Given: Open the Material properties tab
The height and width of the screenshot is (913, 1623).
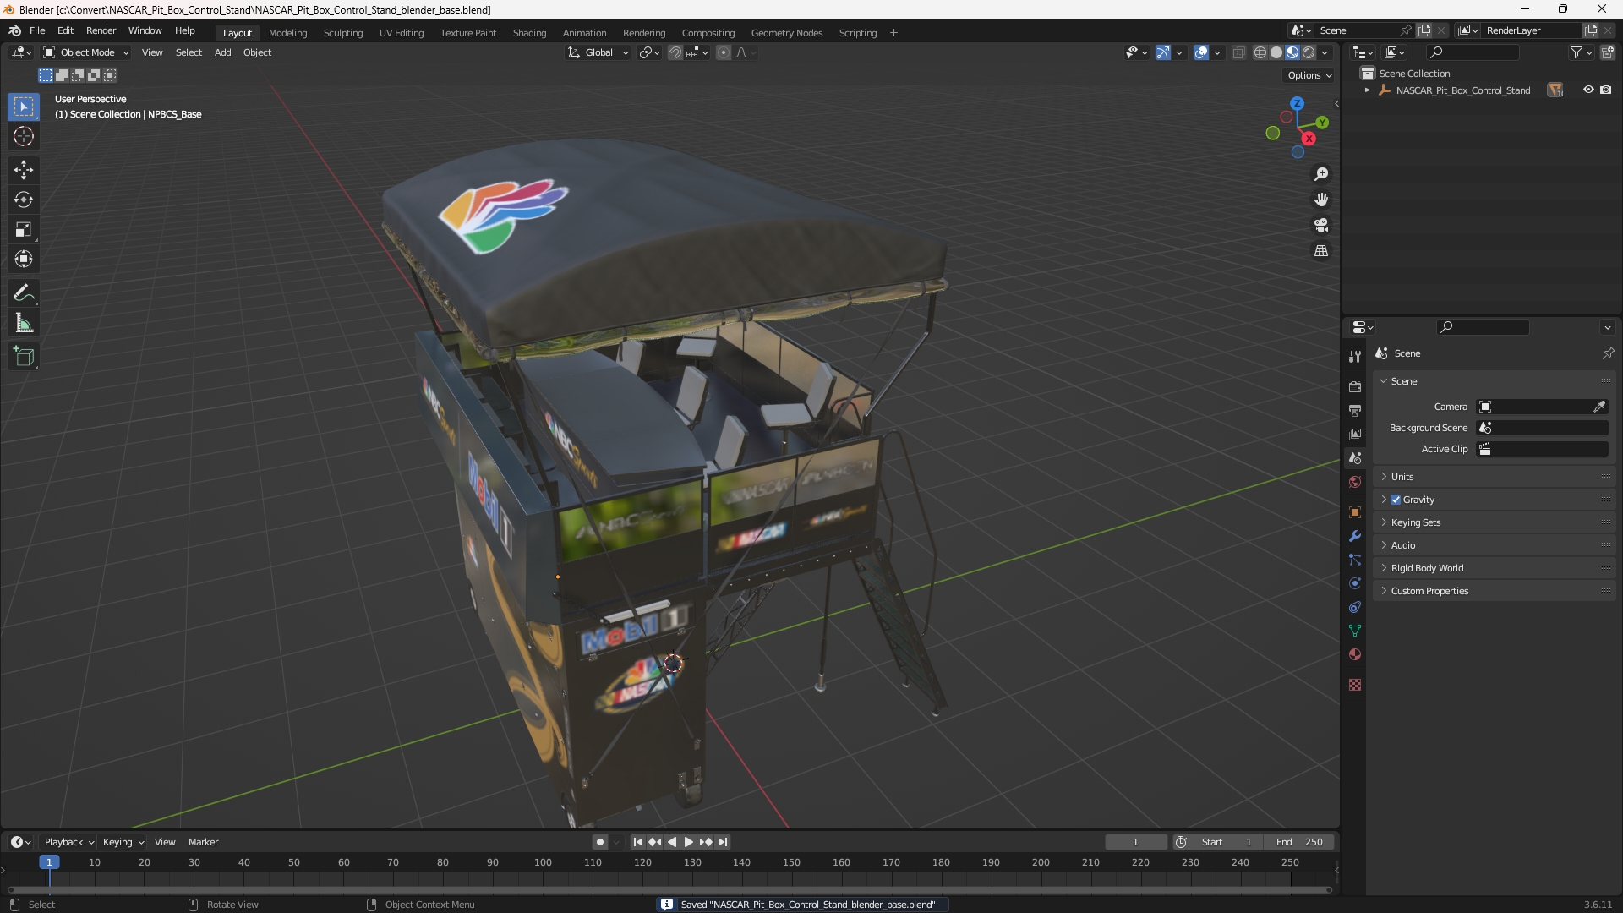Looking at the screenshot, I should (x=1355, y=654).
